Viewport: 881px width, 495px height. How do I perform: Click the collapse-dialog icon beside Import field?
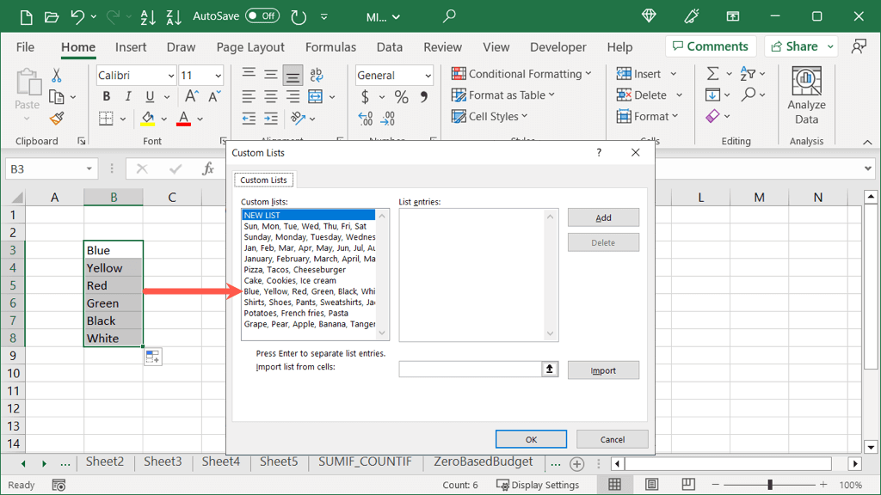(550, 370)
